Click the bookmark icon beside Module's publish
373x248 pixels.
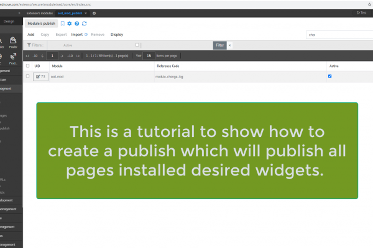63,24
